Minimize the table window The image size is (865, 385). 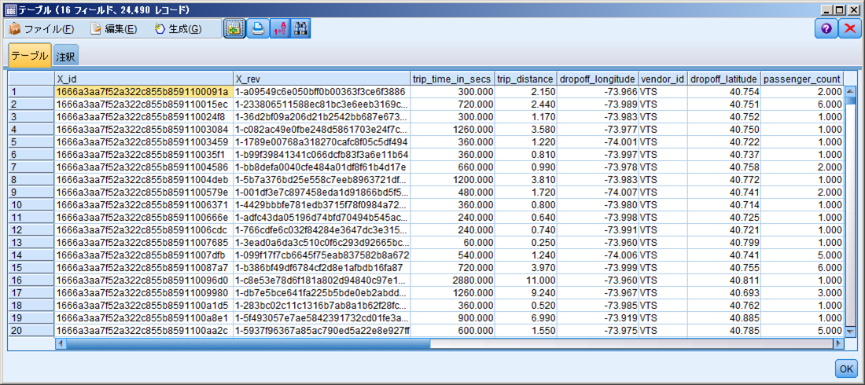coord(827,10)
